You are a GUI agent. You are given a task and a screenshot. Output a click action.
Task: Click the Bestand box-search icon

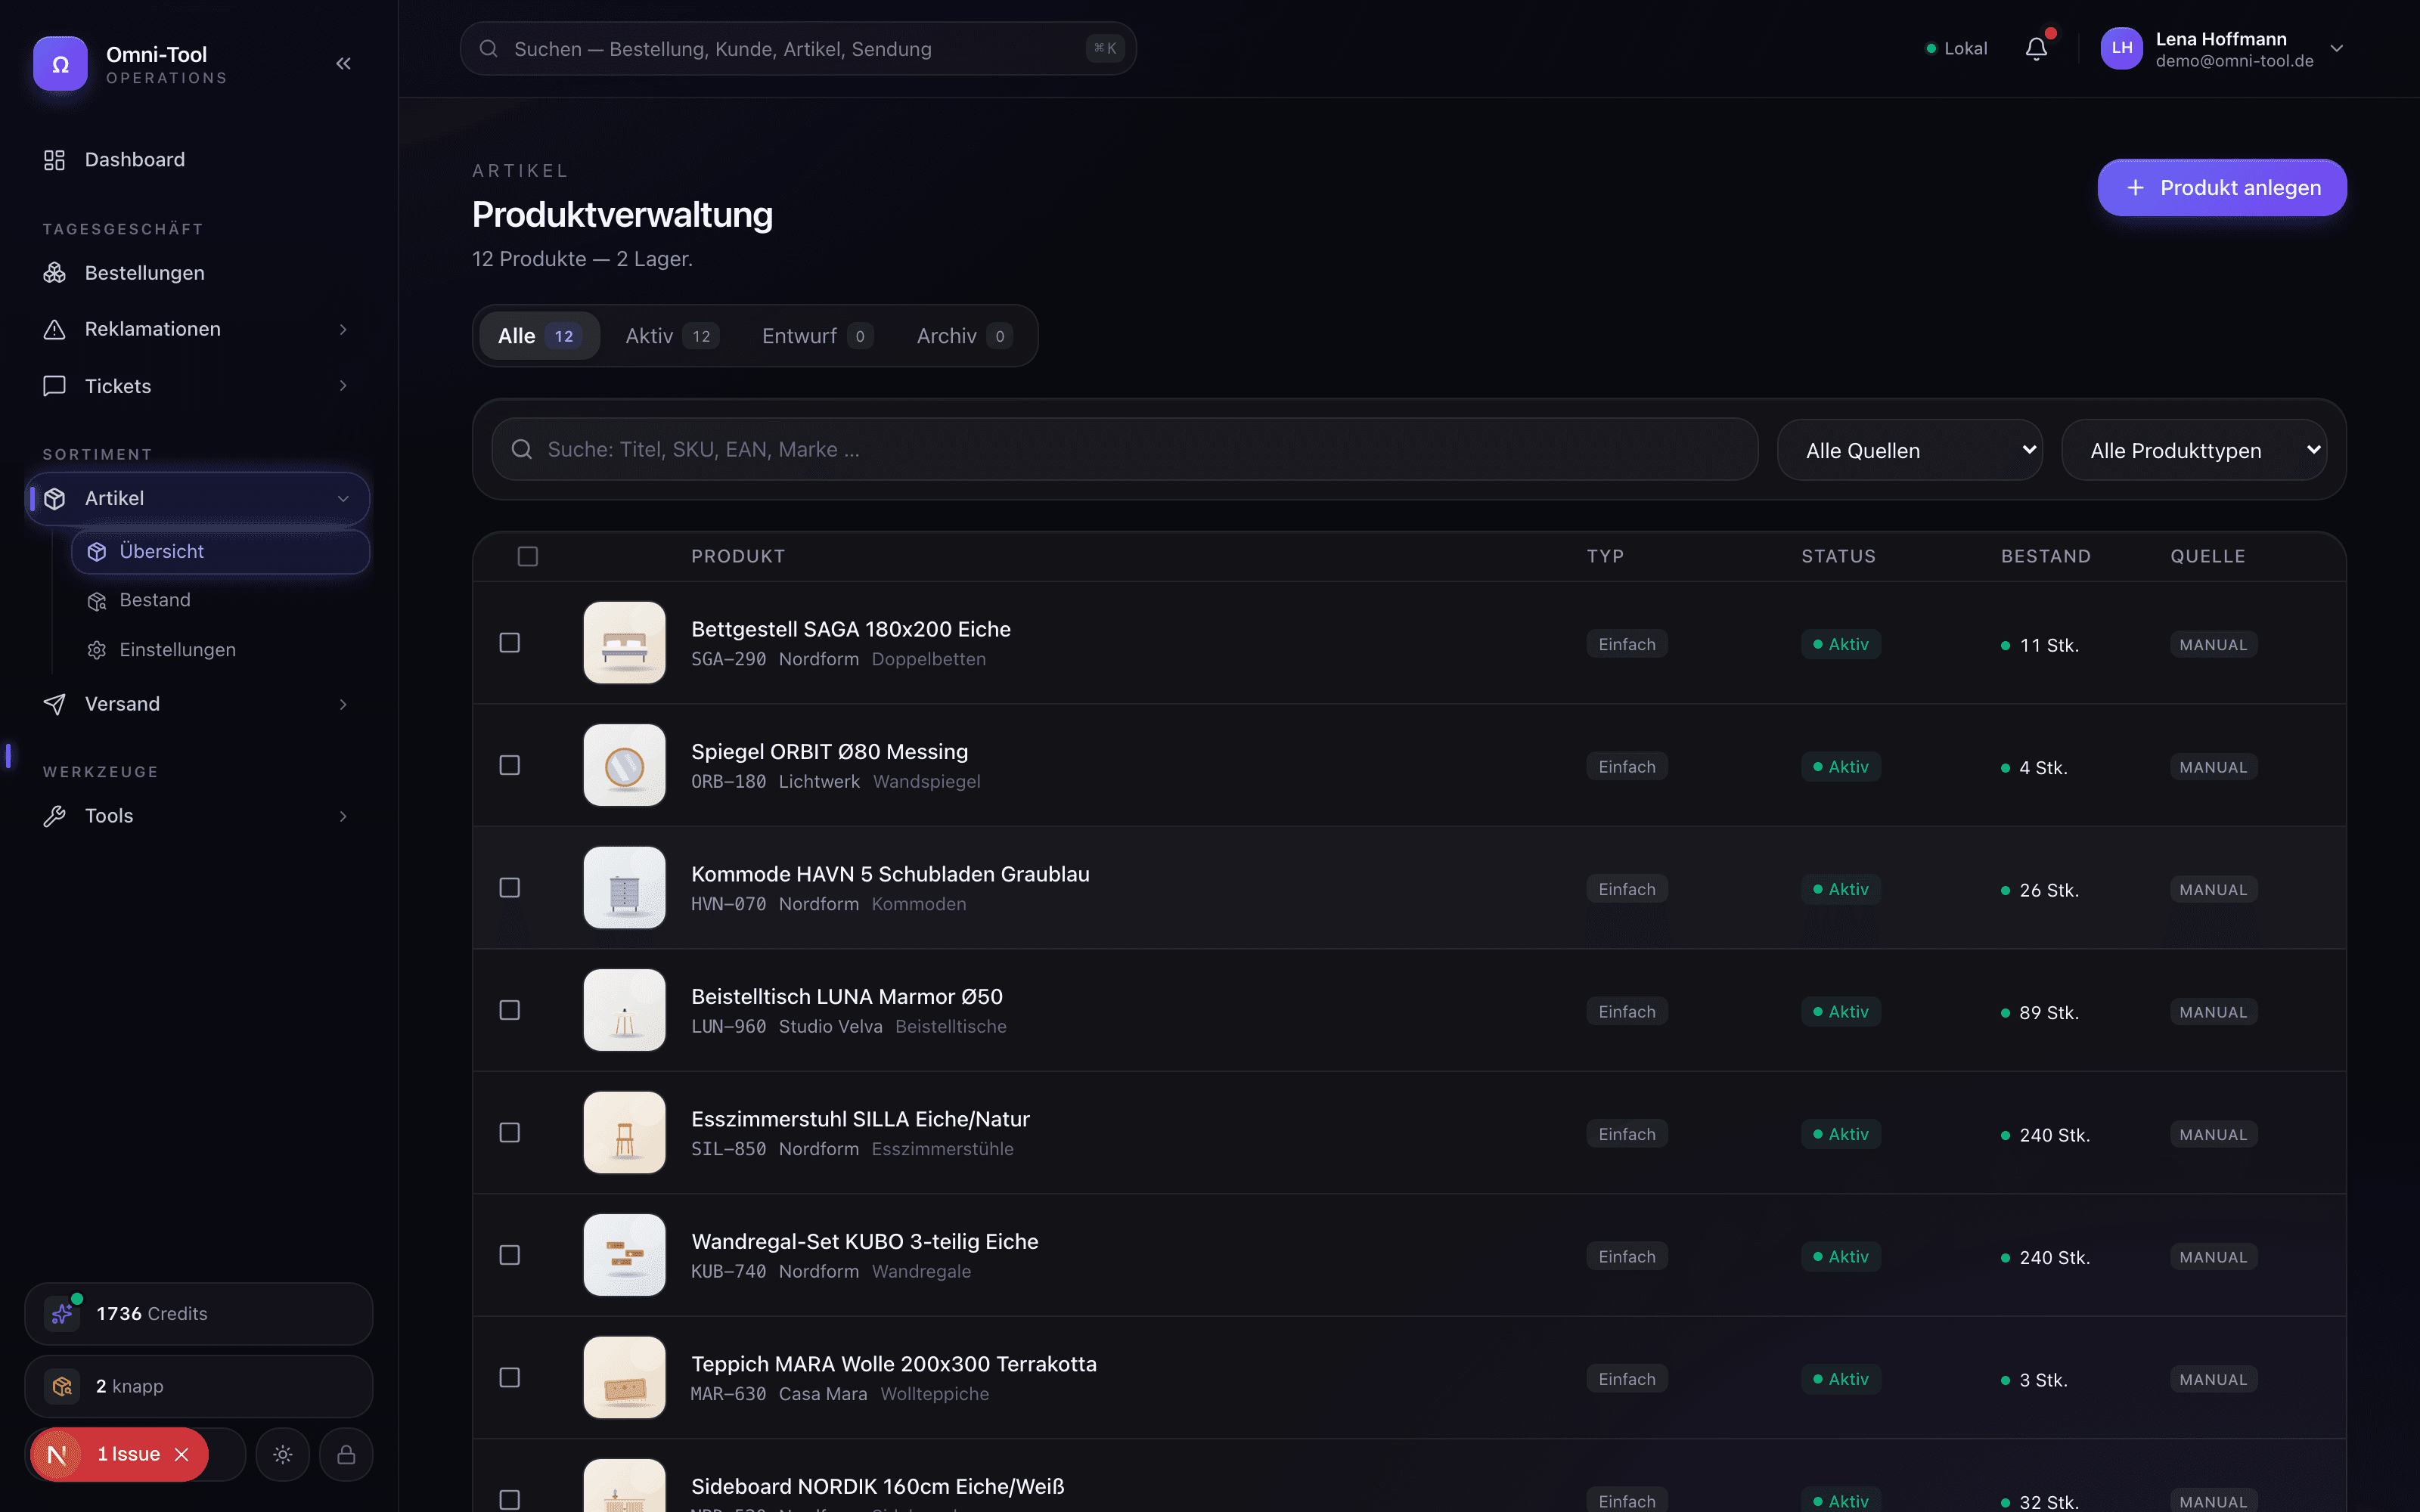pos(97,601)
